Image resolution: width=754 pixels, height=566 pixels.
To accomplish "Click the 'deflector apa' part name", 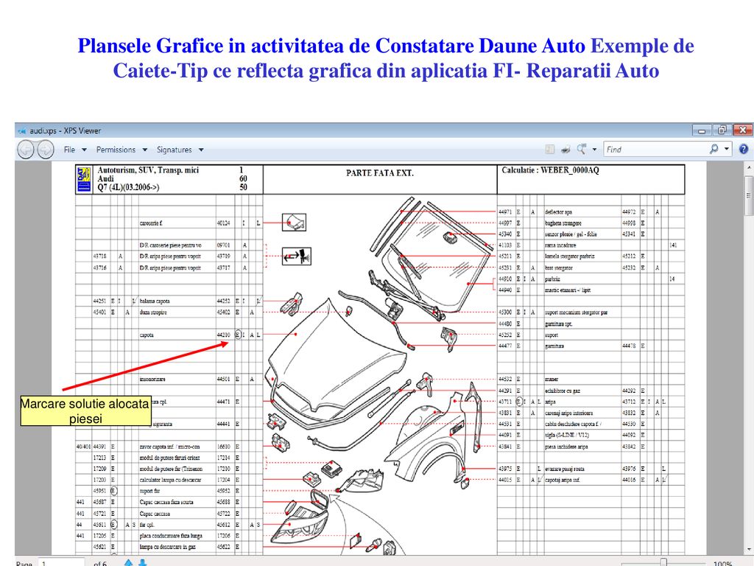I will (x=558, y=212).
